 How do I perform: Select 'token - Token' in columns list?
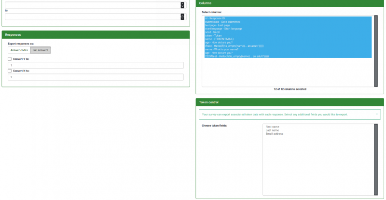point(214,35)
